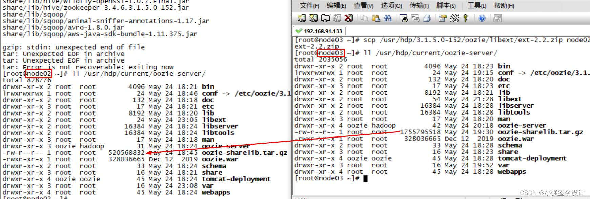This screenshot has width=590, height=199.
Task: Click the node03 terminal command prompt cursor
Action: [365, 178]
